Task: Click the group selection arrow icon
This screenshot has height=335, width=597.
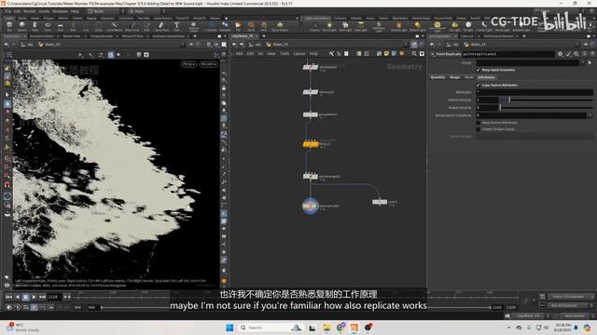Action: (x=590, y=62)
